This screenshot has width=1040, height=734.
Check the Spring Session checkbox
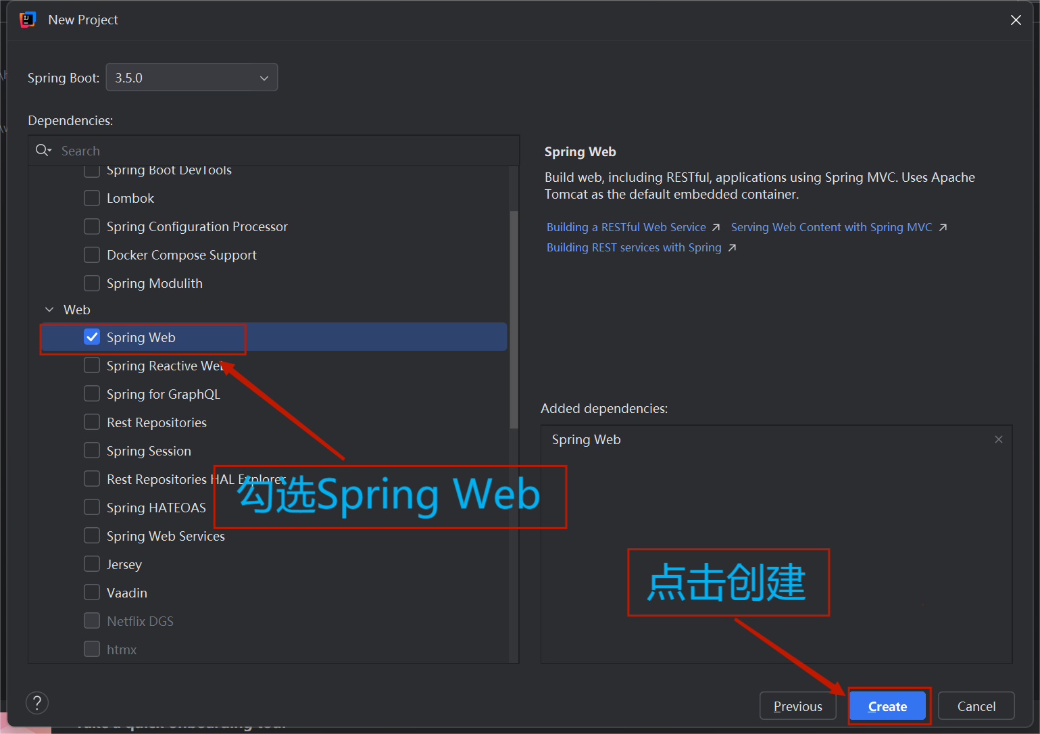[x=92, y=451]
